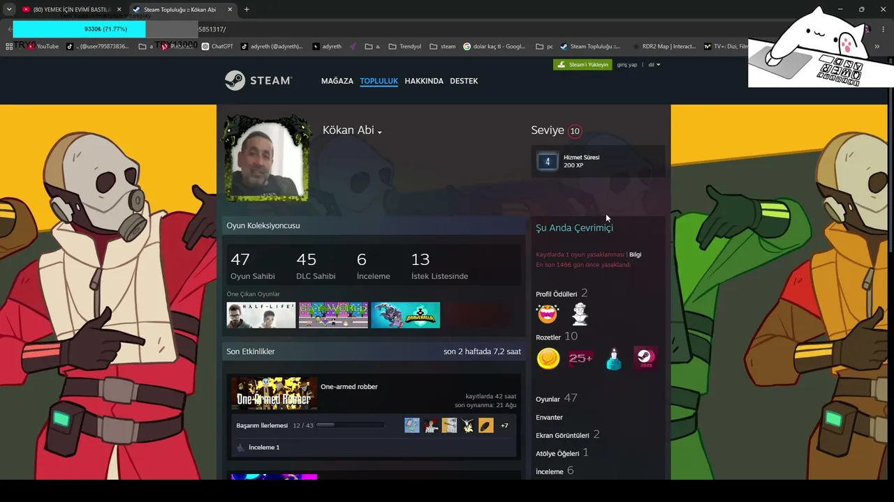Open the 'pc' bookmarks folder

[x=545, y=47]
